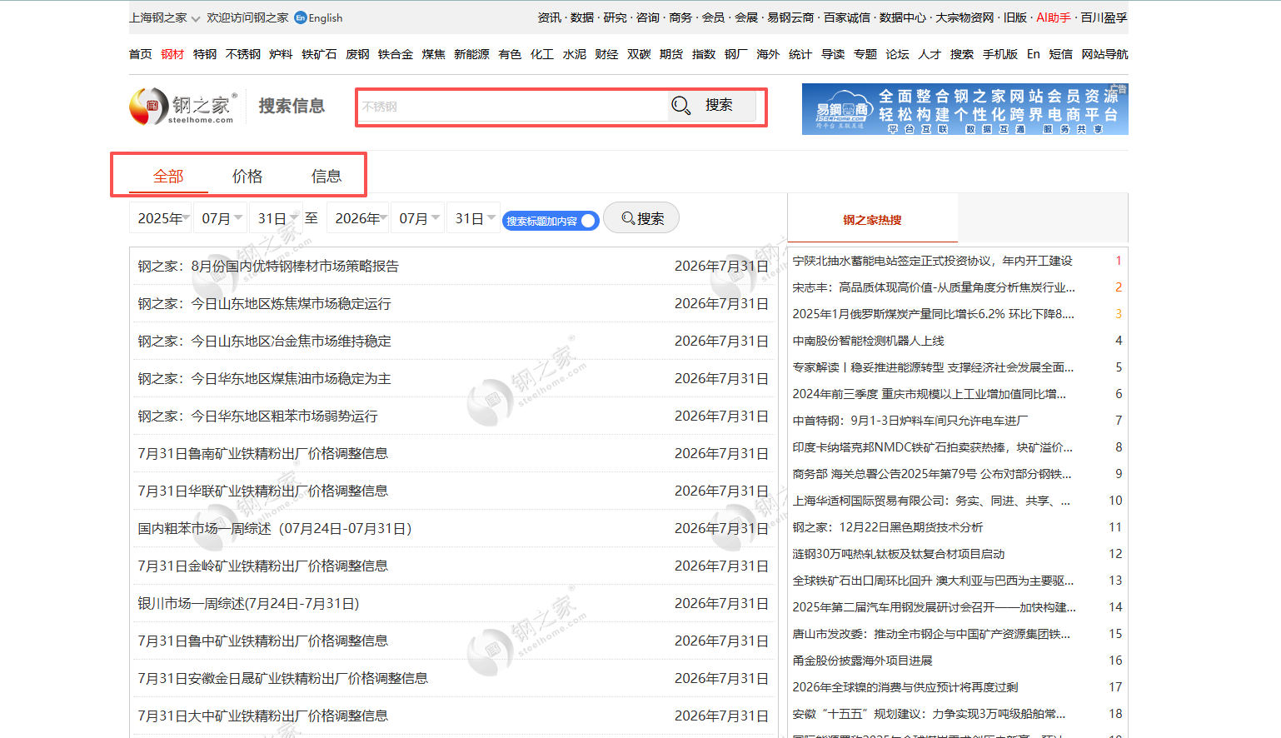1281x738 pixels.
Task: Open 铁矿石 in the main navigation
Action: pos(319,54)
